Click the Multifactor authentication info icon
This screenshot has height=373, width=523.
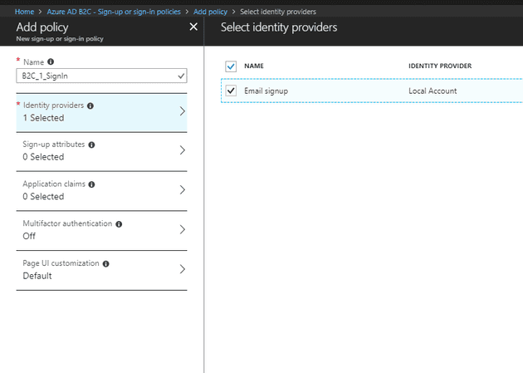tap(119, 224)
